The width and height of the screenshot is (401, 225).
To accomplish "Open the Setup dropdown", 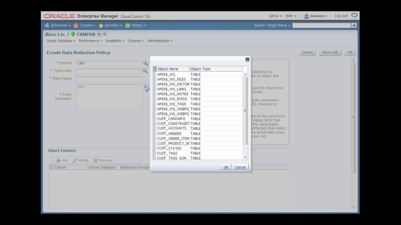I will tap(276, 16).
